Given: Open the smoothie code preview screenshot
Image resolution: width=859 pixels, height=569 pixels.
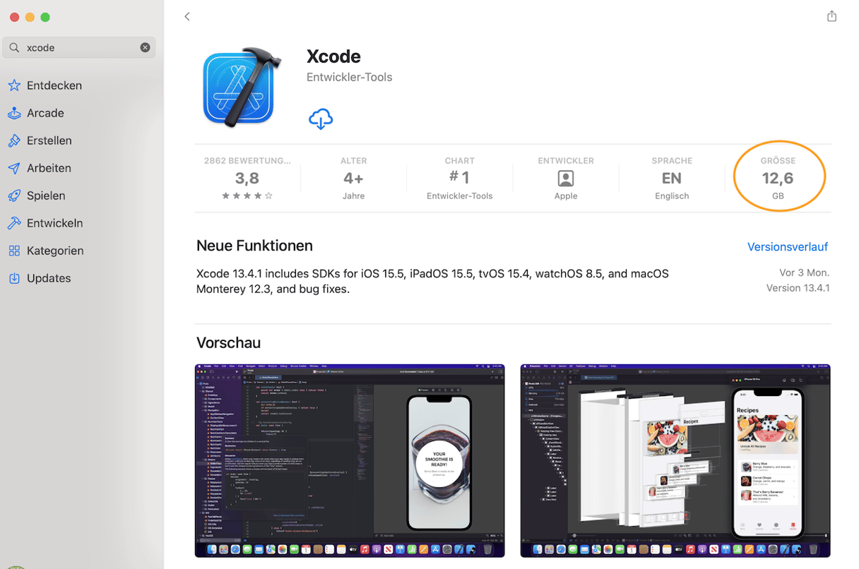Looking at the screenshot, I should (x=350, y=460).
